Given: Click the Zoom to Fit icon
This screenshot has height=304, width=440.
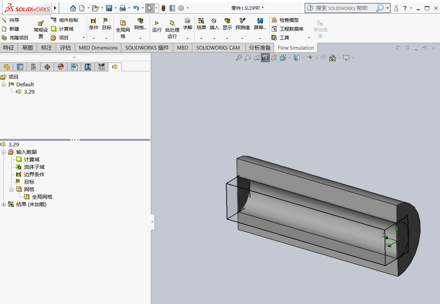Looking at the screenshot, I should [239, 58].
